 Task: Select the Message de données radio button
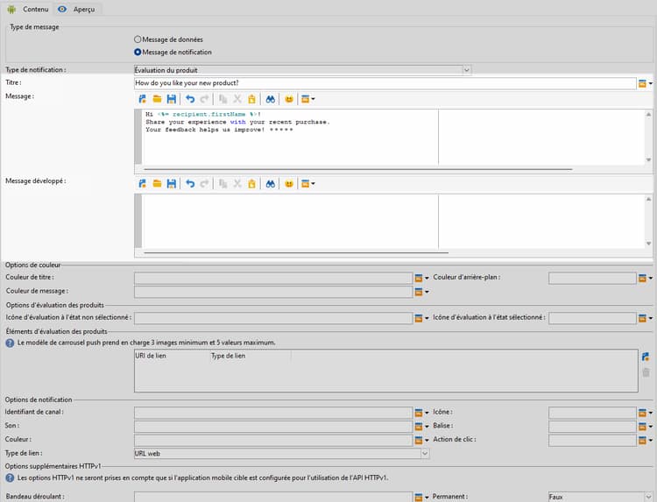(138, 39)
